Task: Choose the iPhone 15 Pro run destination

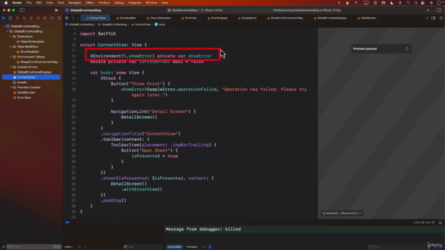Action: (211, 10)
